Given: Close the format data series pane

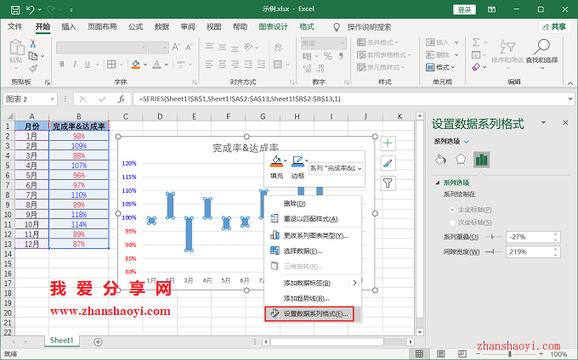Looking at the screenshot, I should [x=565, y=122].
